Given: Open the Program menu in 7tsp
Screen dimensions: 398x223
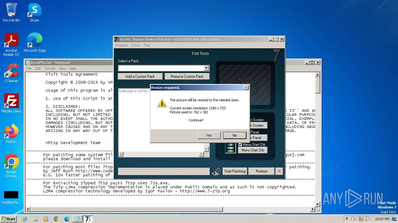Looking at the screenshot, I should (x=122, y=45).
